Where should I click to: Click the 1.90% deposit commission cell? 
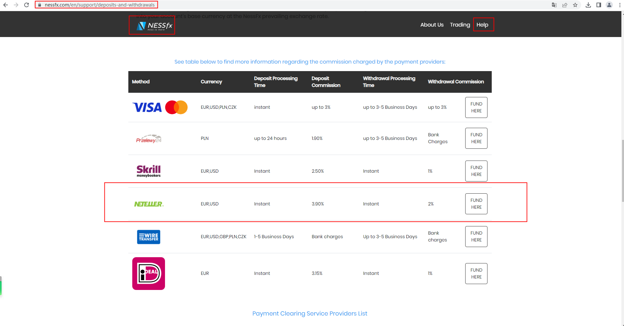coord(317,138)
